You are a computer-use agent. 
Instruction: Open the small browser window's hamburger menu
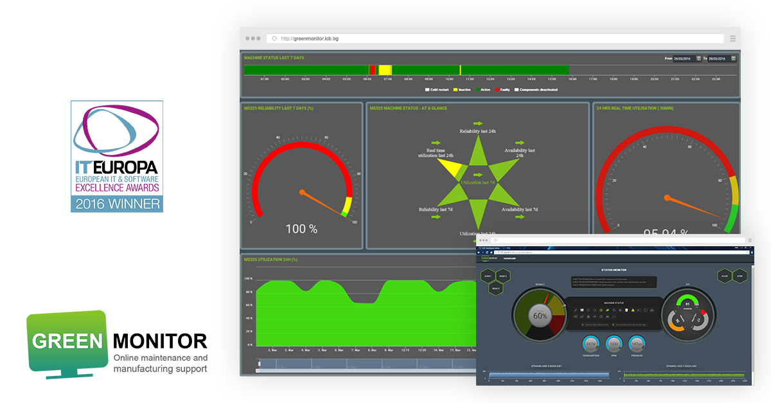tap(749, 240)
